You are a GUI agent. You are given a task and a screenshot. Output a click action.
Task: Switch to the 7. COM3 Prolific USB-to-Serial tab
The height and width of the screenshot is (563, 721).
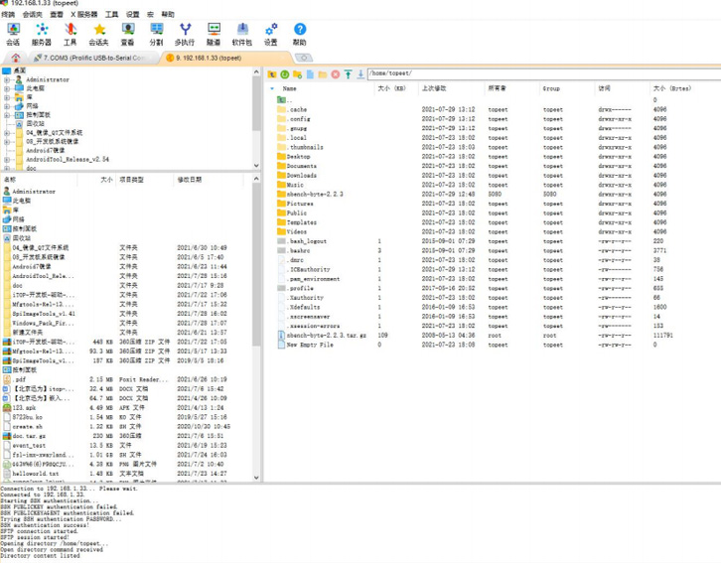pos(94,58)
